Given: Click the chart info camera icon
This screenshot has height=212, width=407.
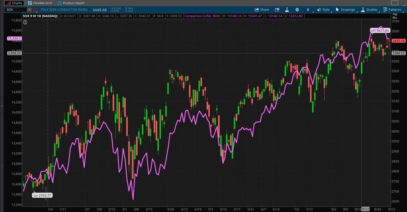Looking at the screenshot, I should click(x=277, y=9).
